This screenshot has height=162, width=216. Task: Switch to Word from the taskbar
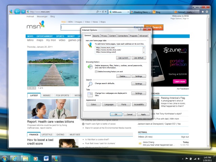46,159
